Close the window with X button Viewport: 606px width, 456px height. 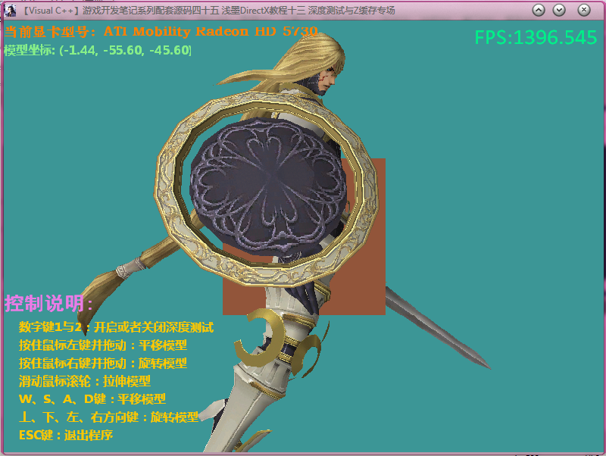(584, 10)
